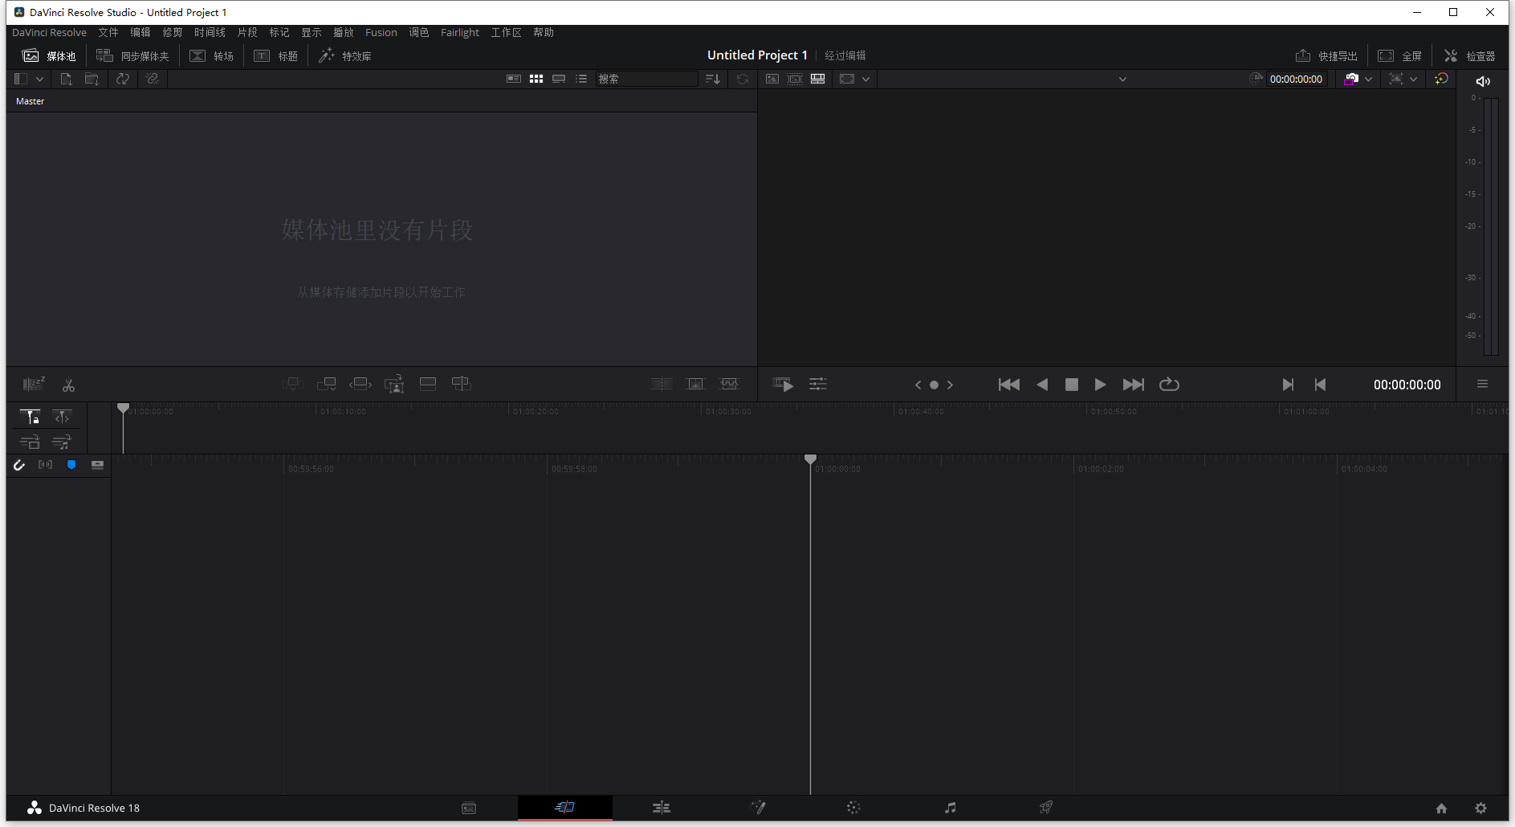
Task: Click the Append to end edit icon
Action: tap(327, 384)
